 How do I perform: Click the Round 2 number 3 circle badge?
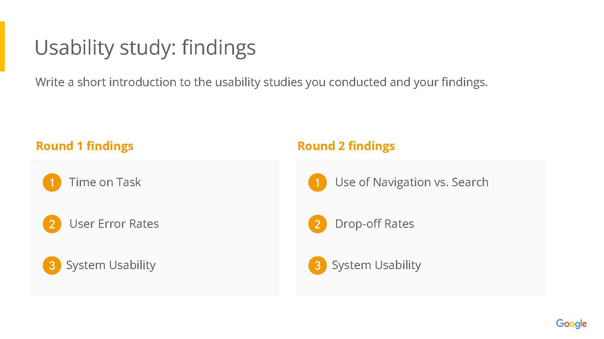(317, 265)
